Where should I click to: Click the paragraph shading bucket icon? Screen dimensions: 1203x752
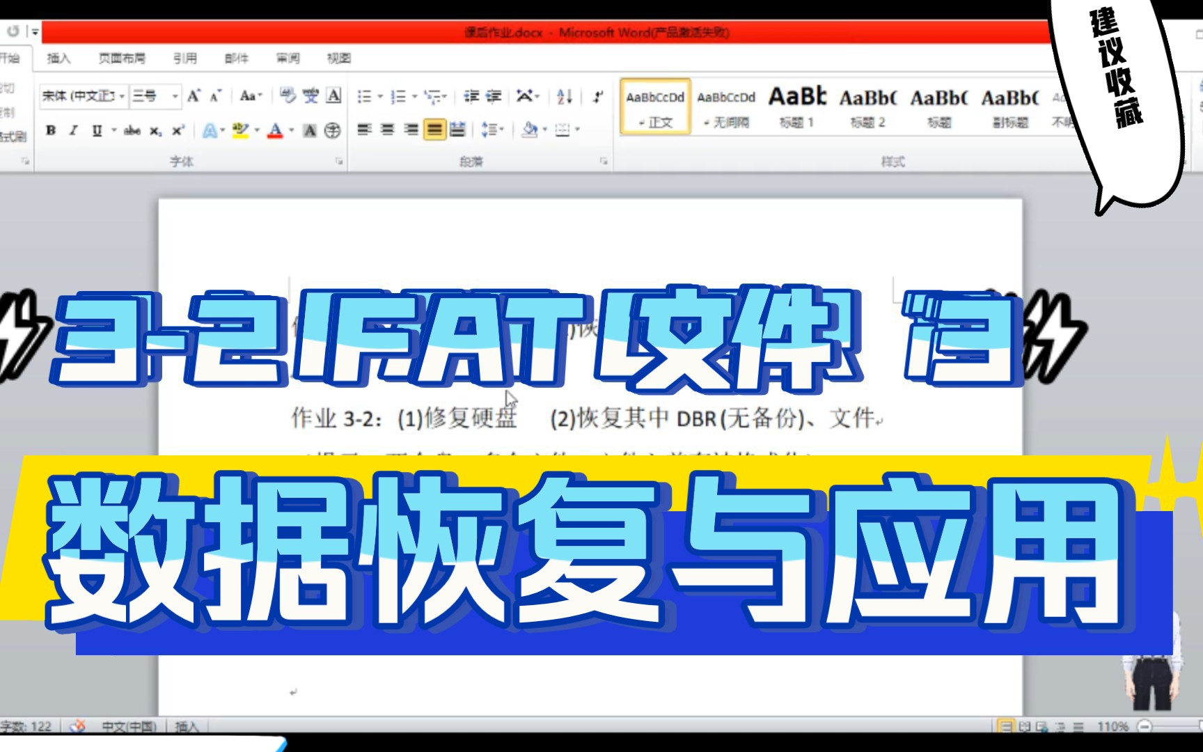click(x=530, y=130)
